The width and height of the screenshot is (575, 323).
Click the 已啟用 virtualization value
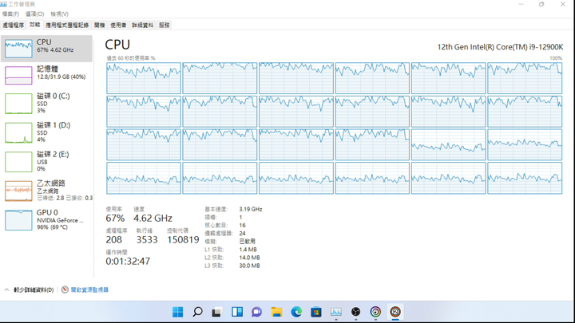click(x=247, y=242)
